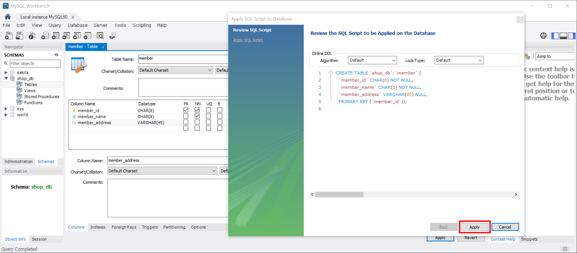Screen dimensions: 577x253
Task: Open the Snippets tab
Action: [x=529, y=239]
